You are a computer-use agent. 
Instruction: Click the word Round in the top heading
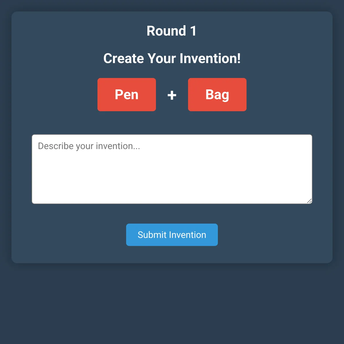click(167, 31)
